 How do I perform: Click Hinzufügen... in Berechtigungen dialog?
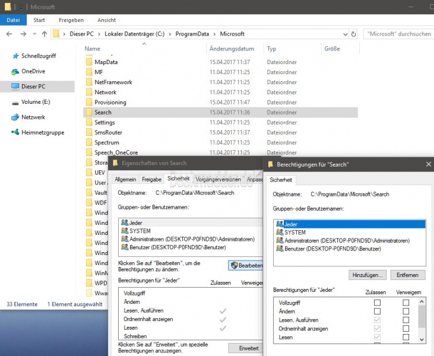(368, 275)
